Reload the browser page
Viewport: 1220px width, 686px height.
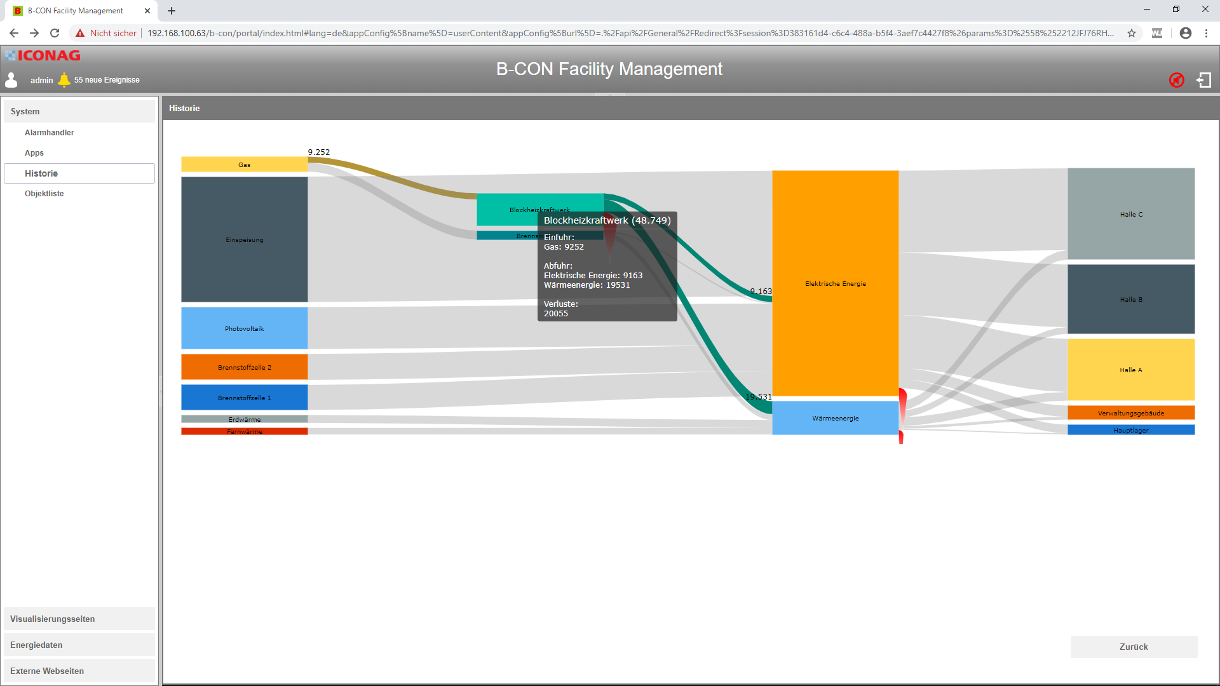[x=55, y=33]
